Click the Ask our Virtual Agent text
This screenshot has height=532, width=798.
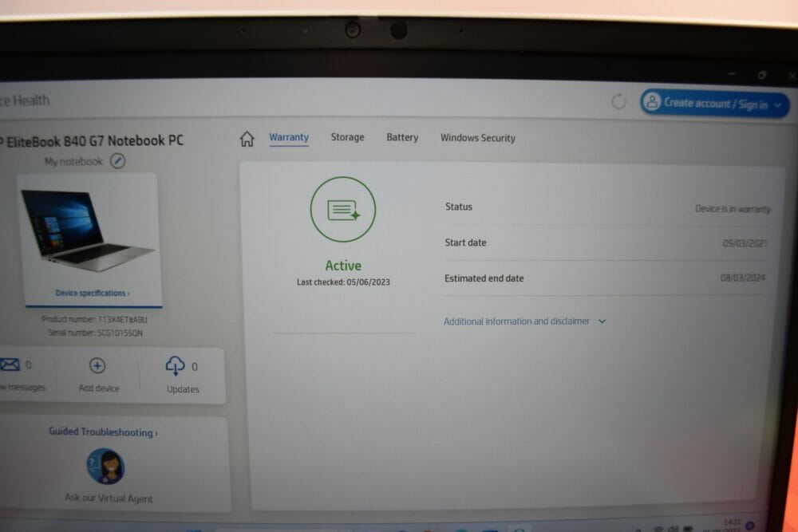(109, 498)
